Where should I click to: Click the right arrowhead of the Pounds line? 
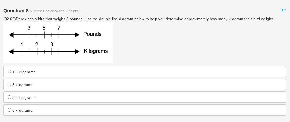[x=77, y=35]
